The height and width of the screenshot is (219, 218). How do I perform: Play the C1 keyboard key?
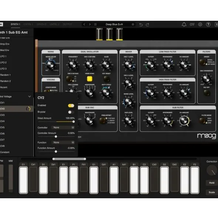click(x=23, y=180)
